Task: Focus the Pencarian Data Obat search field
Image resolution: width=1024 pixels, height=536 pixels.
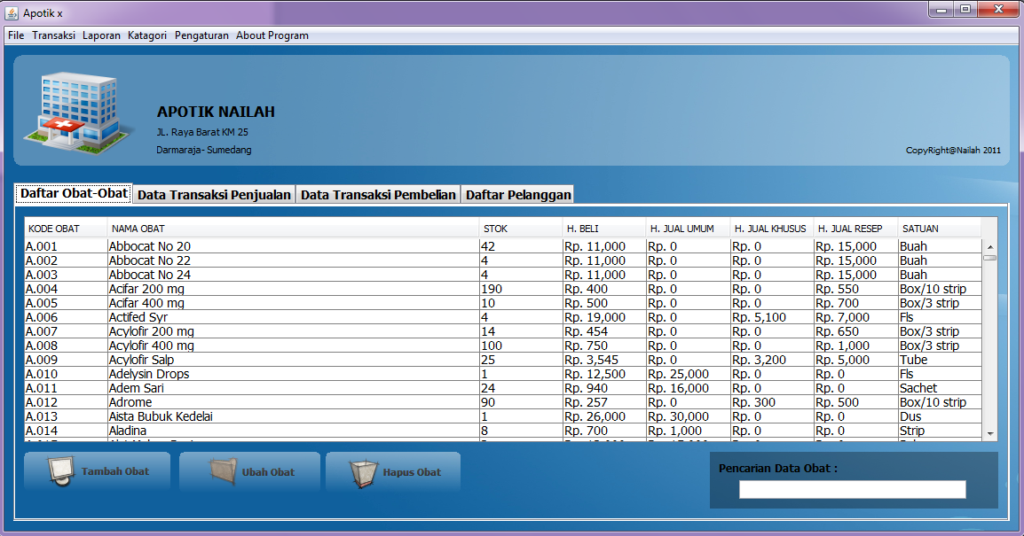Action: (x=852, y=489)
